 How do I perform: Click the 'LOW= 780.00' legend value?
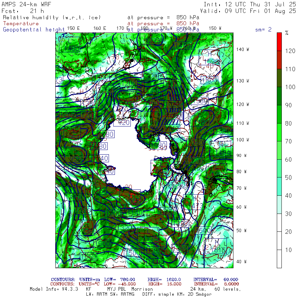coord(120,279)
